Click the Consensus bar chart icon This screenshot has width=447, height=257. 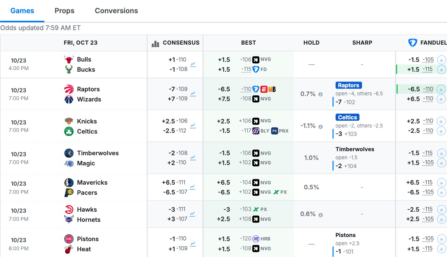155,43
